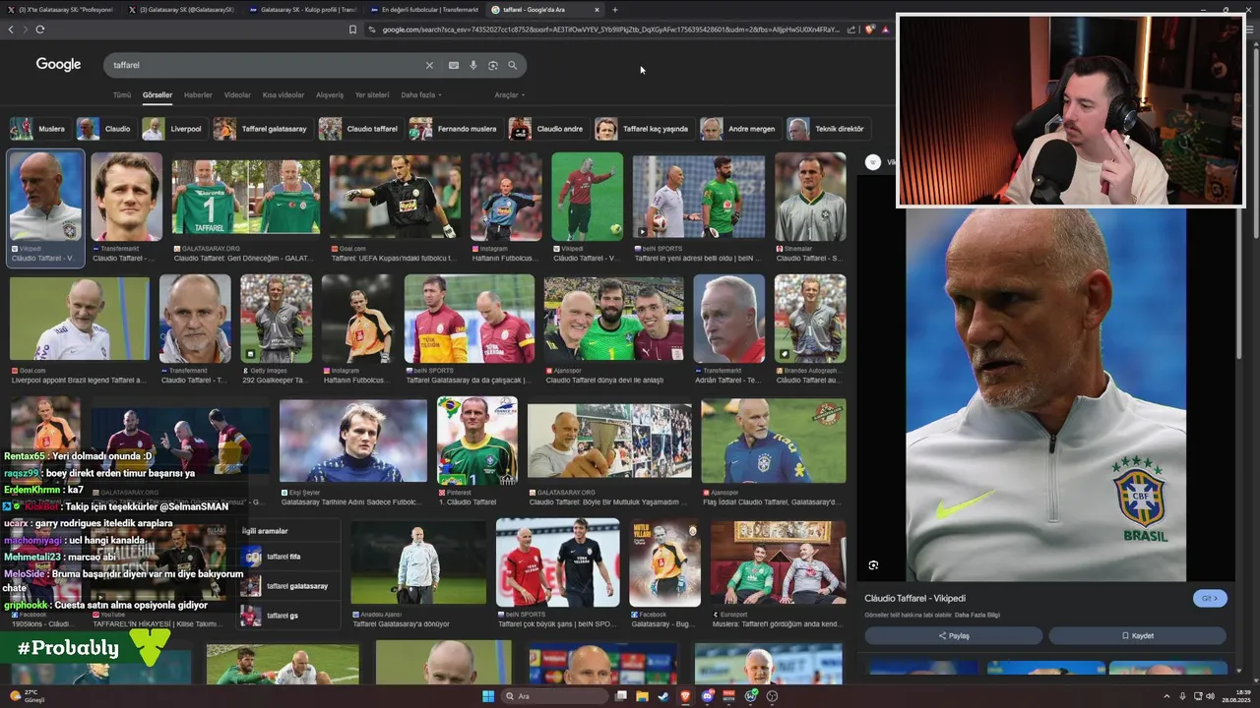
Task: Click the 'Git' button in preview panel
Action: 1210,598
